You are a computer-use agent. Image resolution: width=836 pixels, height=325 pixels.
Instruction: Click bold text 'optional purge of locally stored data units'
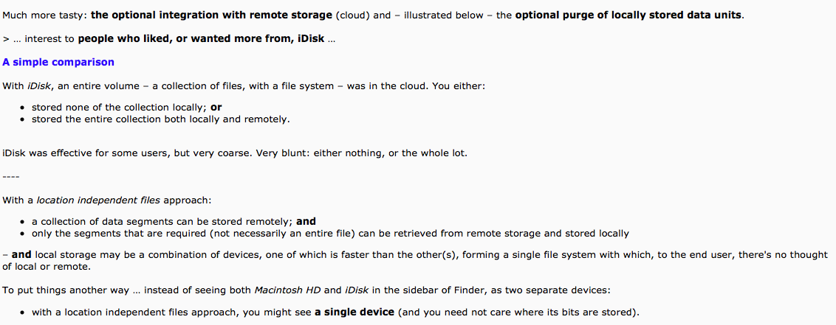pos(628,15)
